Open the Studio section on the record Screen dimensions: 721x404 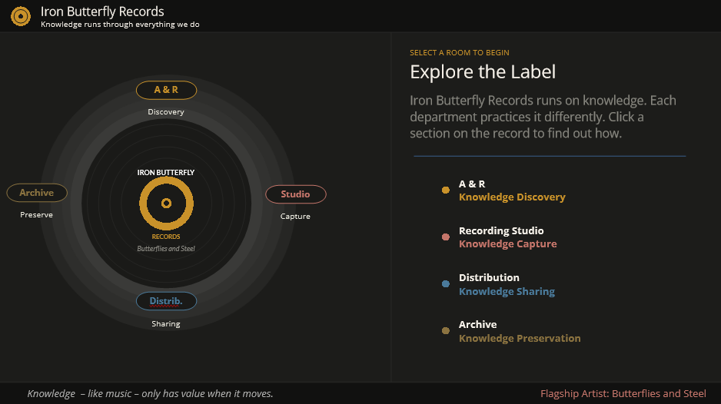(295, 194)
